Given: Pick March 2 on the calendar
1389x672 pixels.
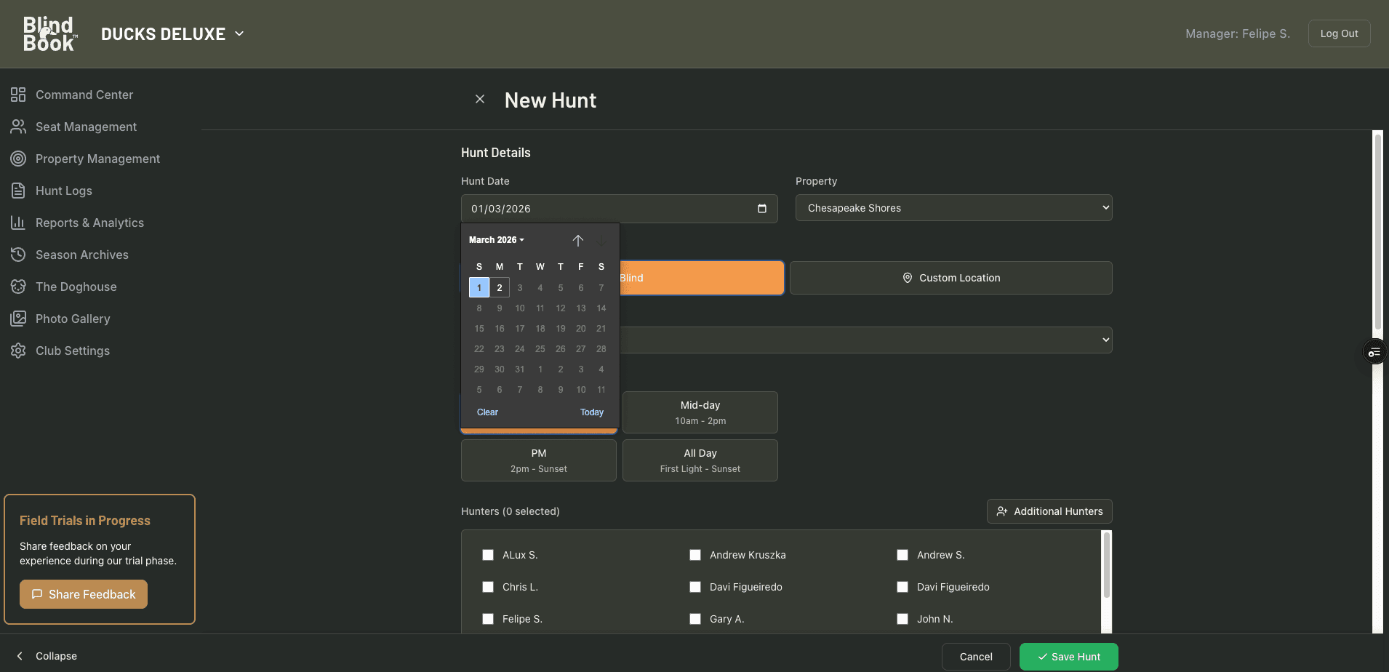Looking at the screenshot, I should pyautogui.click(x=499, y=287).
